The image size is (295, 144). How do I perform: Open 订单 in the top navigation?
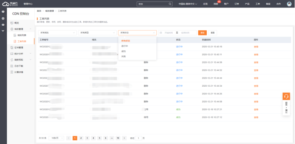pyautogui.click(x=237, y=4)
